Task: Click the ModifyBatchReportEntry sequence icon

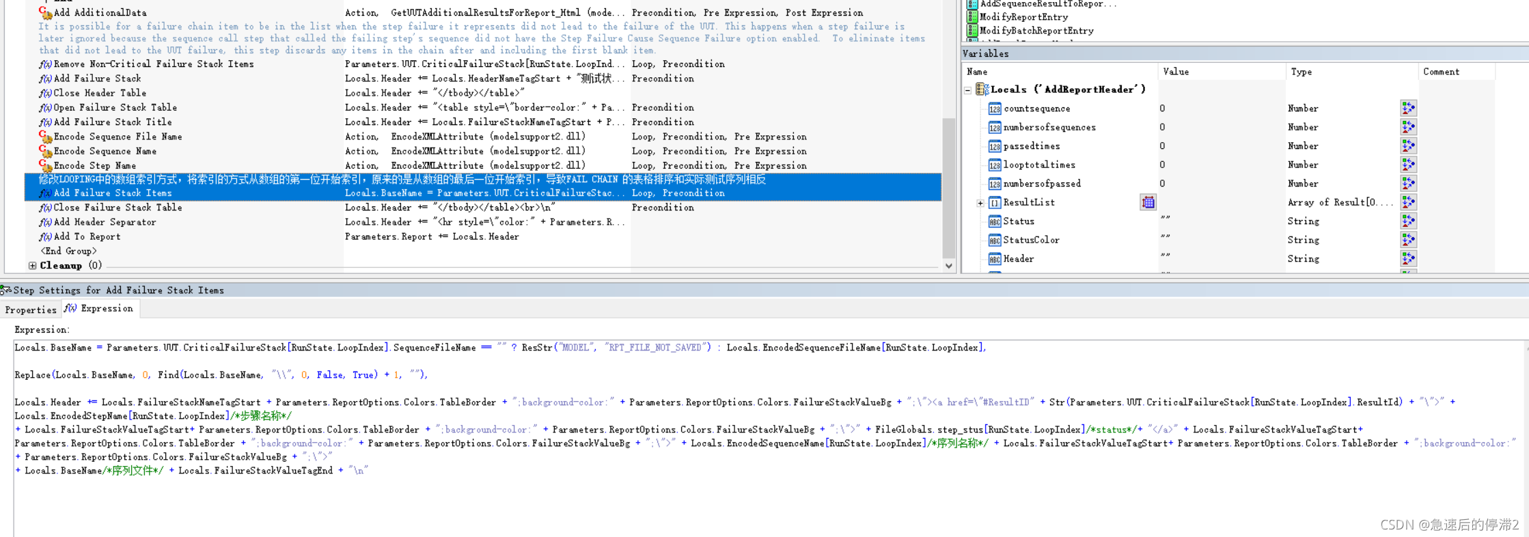Action: (x=972, y=31)
